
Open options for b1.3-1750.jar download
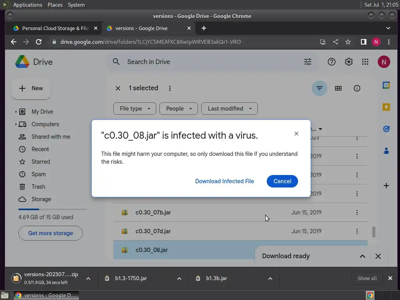(179, 278)
